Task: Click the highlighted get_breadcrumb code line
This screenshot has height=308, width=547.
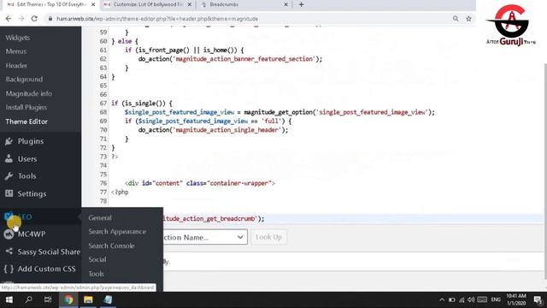Action: click(x=214, y=219)
